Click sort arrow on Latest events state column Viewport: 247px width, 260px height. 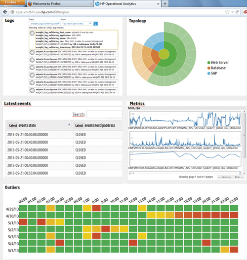69,124
